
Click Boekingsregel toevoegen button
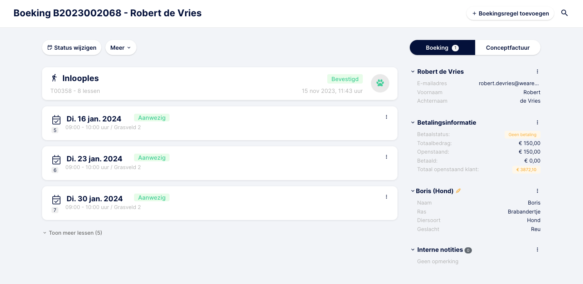tap(510, 13)
